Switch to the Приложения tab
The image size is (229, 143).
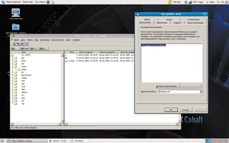tap(145, 23)
